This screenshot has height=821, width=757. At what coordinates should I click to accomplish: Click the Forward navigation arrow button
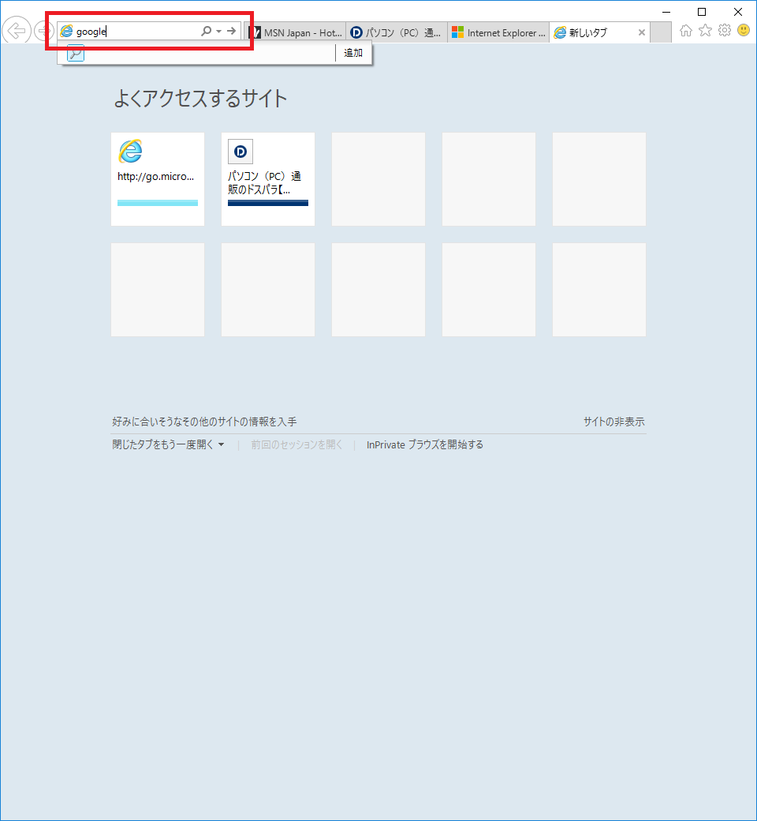pyautogui.click(x=43, y=32)
